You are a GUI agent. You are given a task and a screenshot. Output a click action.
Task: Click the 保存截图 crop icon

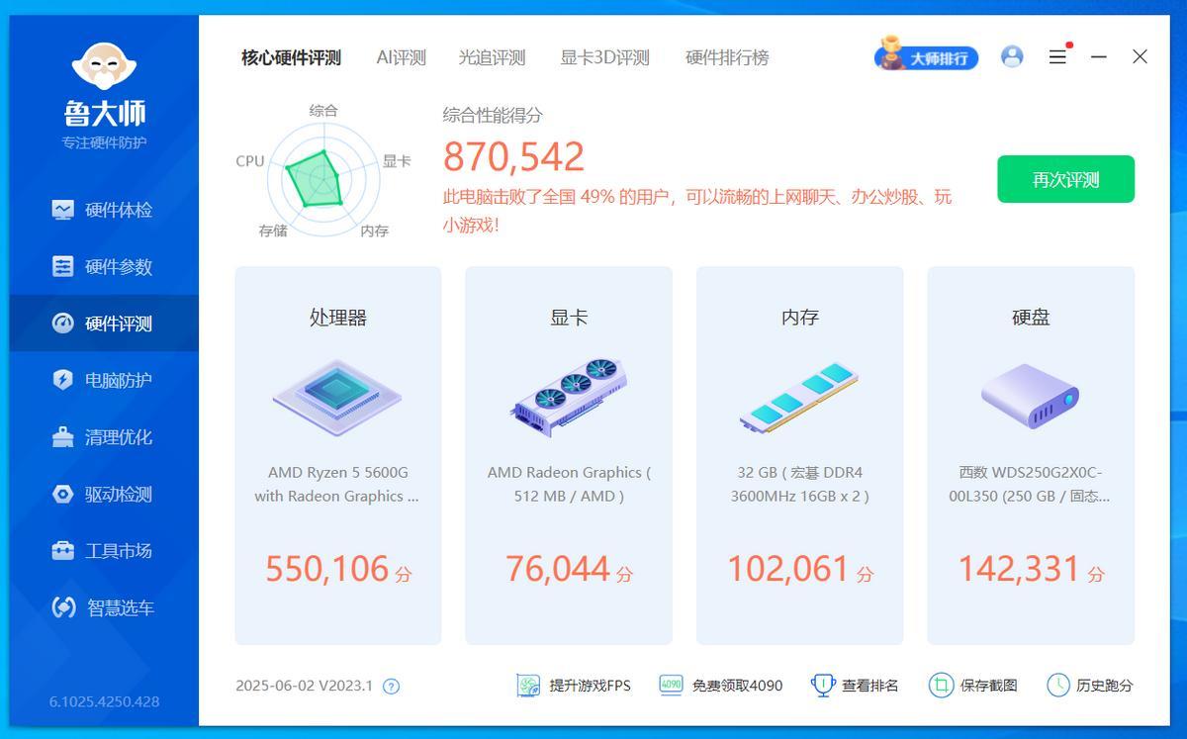tap(941, 685)
